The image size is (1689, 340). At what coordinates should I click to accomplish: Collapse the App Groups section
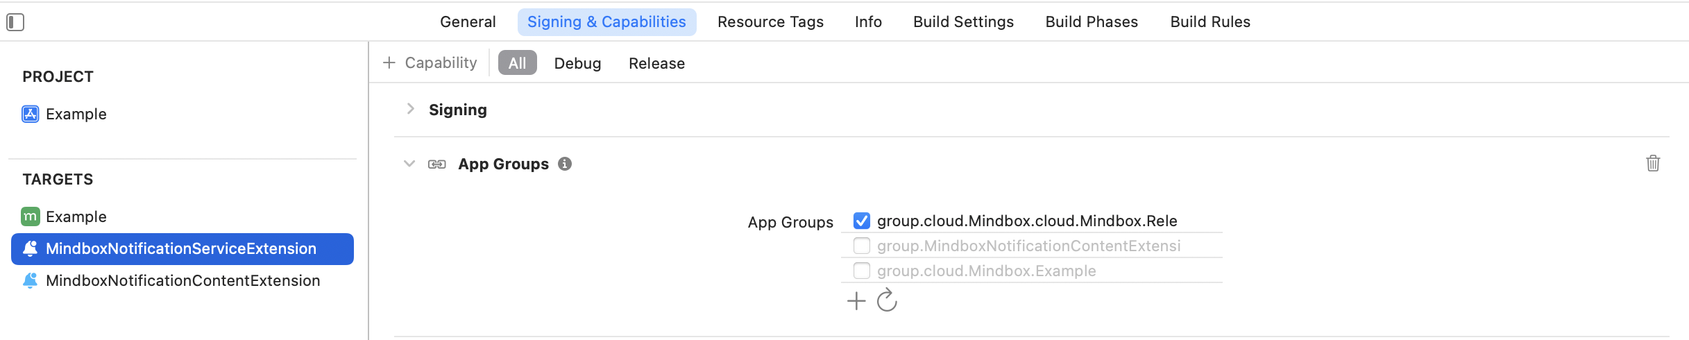click(409, 164)
